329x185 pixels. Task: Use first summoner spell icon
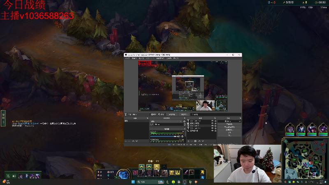(172, 173)
